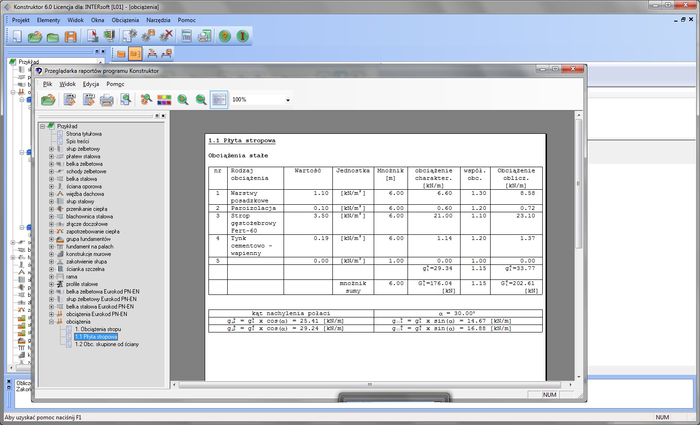Click the plain orange folder icon in secondary toolbar
The width and height of the screenshot is (700, 425).
pyautogui.click(x=121, y=54)
